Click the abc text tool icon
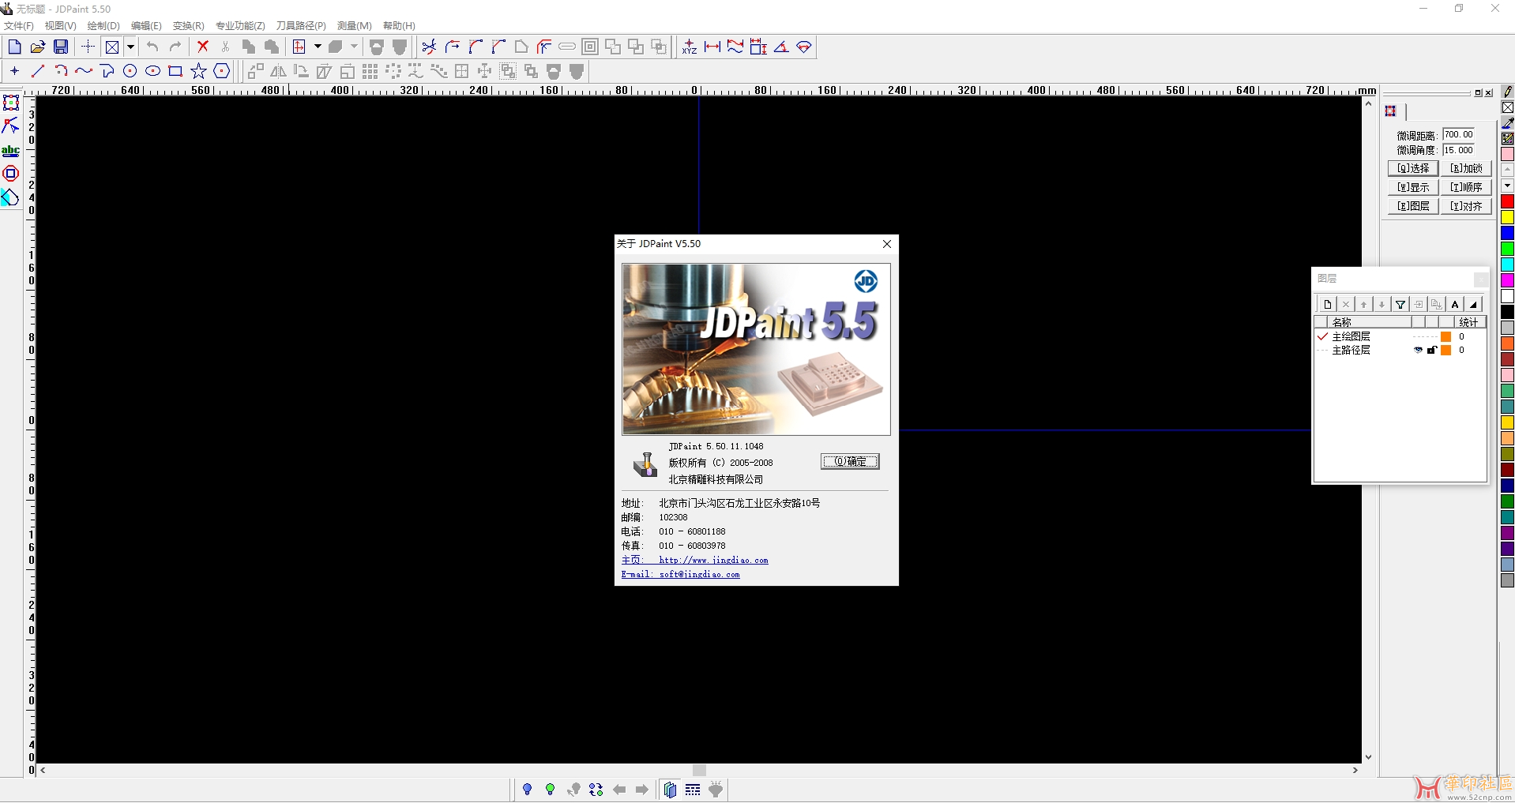Image resolution: width=1515 pixels, height=803 pixels. [x=10, y=150]
